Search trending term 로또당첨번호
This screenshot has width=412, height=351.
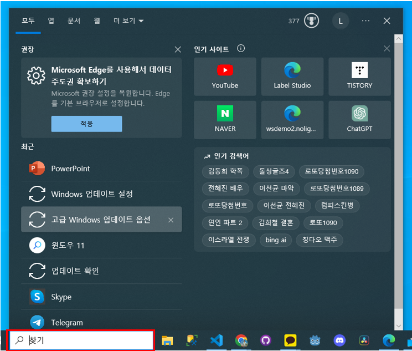pyautogui.click(x=228, y=206)
